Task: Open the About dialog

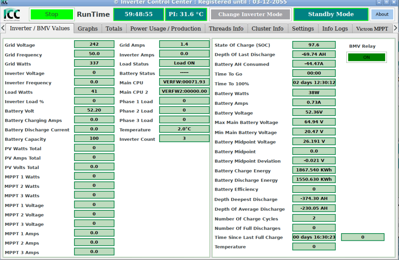Action: (382, 14)
